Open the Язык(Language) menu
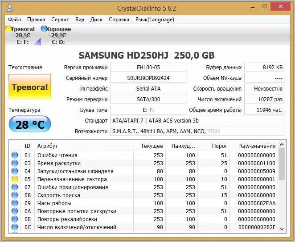Screen dimensions: 295x242 155,20
